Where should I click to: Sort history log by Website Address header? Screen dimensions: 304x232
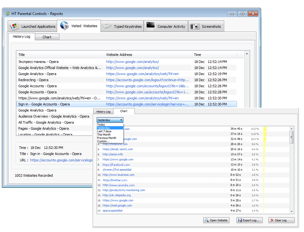[148, 55]
